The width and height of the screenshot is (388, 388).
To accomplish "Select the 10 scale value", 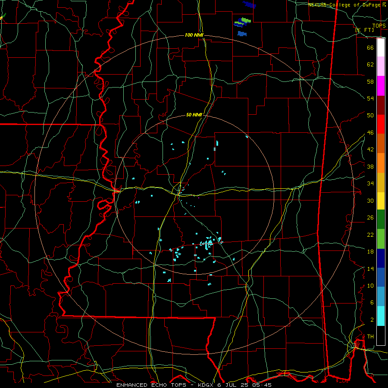I will 370,285.
